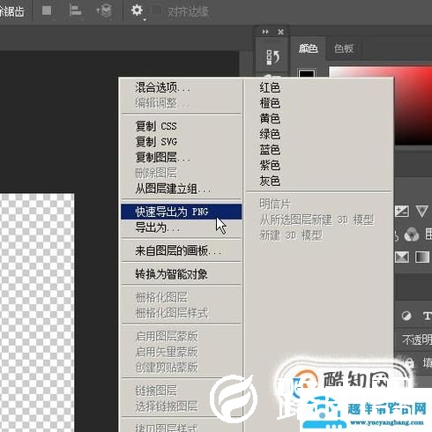Switch to the 色板 panel tab

(344, 48)
